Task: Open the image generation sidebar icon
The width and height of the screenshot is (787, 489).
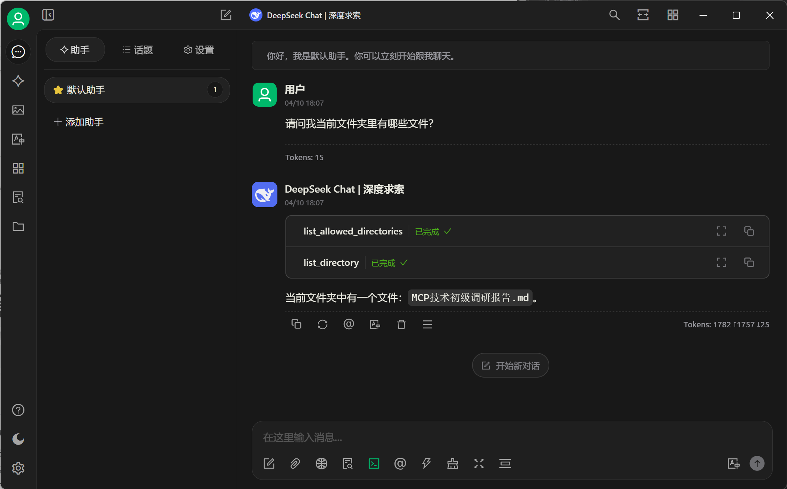Action: click(x=18, y=110)
